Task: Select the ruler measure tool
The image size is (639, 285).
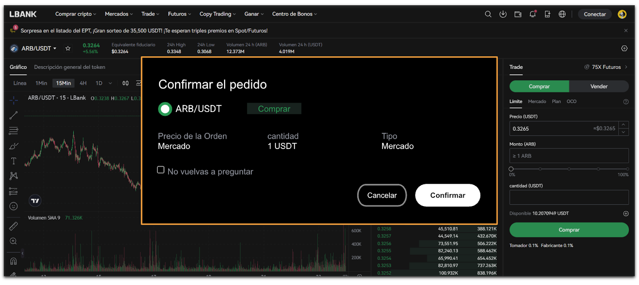Action: tap(14, 226)
